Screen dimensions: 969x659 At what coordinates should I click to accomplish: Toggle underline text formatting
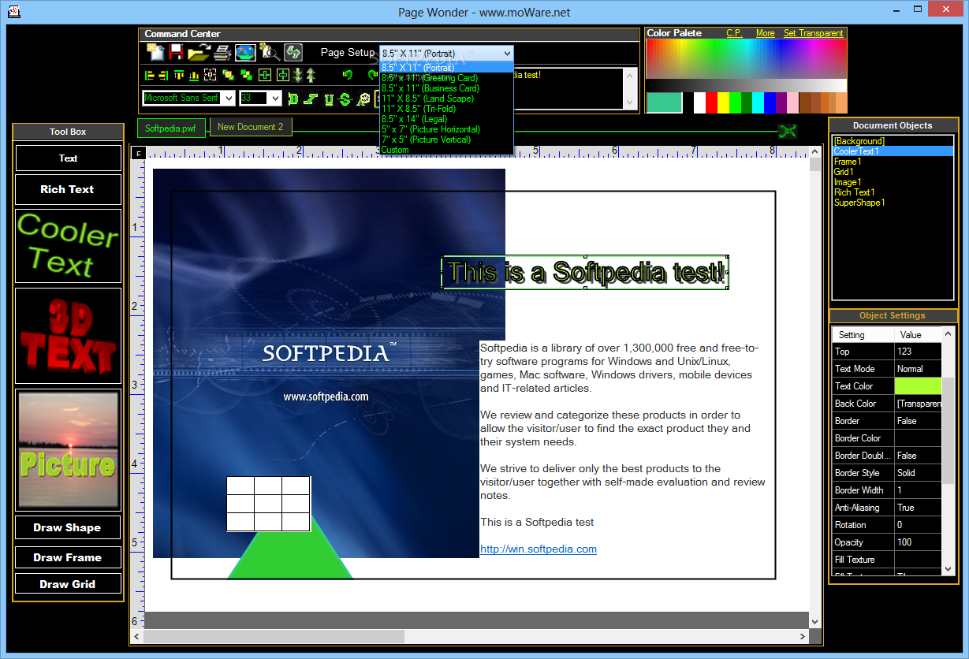(329, 99)
